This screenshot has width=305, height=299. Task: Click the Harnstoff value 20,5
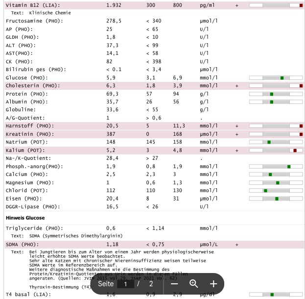(112, 126)
